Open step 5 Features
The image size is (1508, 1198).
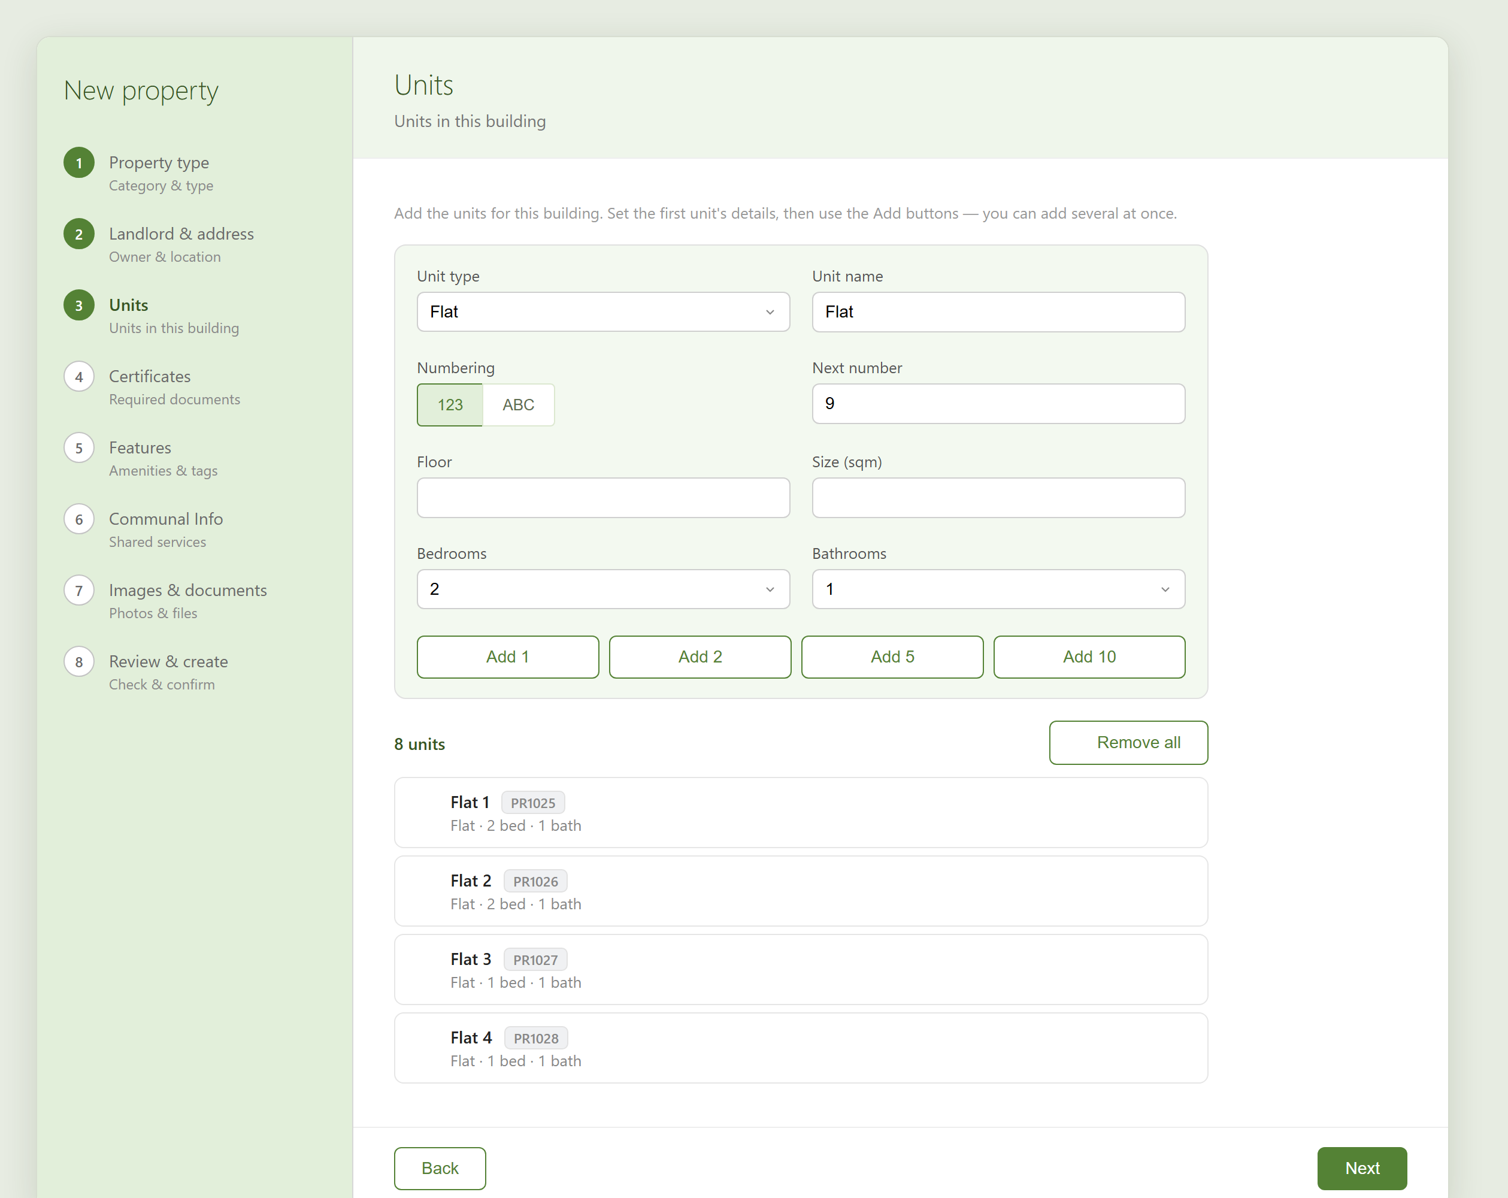(140, 458)
